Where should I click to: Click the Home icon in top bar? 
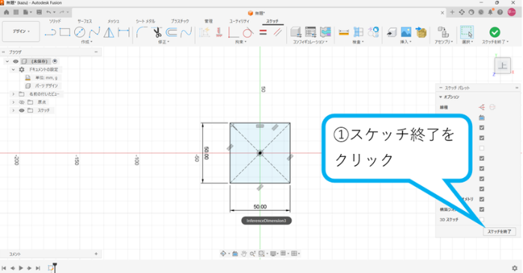[x=6, y=12]
